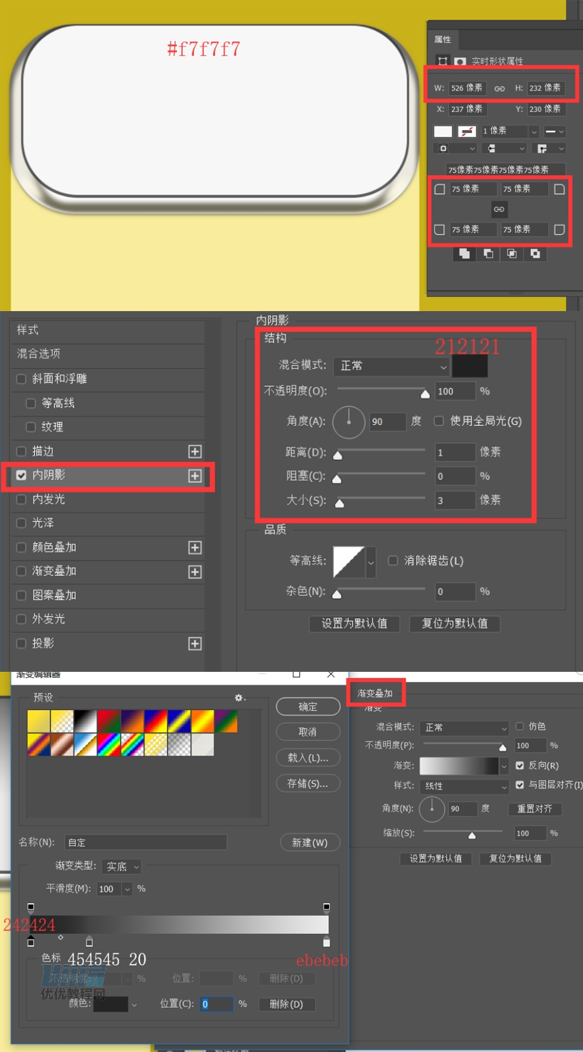The width and height of the screenshot is (583, 1052).
Task: Click the link corner radius chain icon
Action: click(499, 209)
